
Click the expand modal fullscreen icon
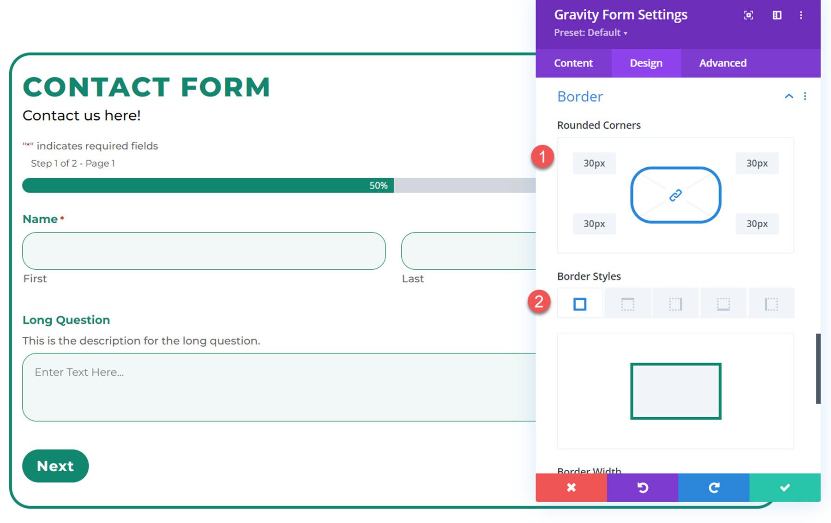coord(748,15)
